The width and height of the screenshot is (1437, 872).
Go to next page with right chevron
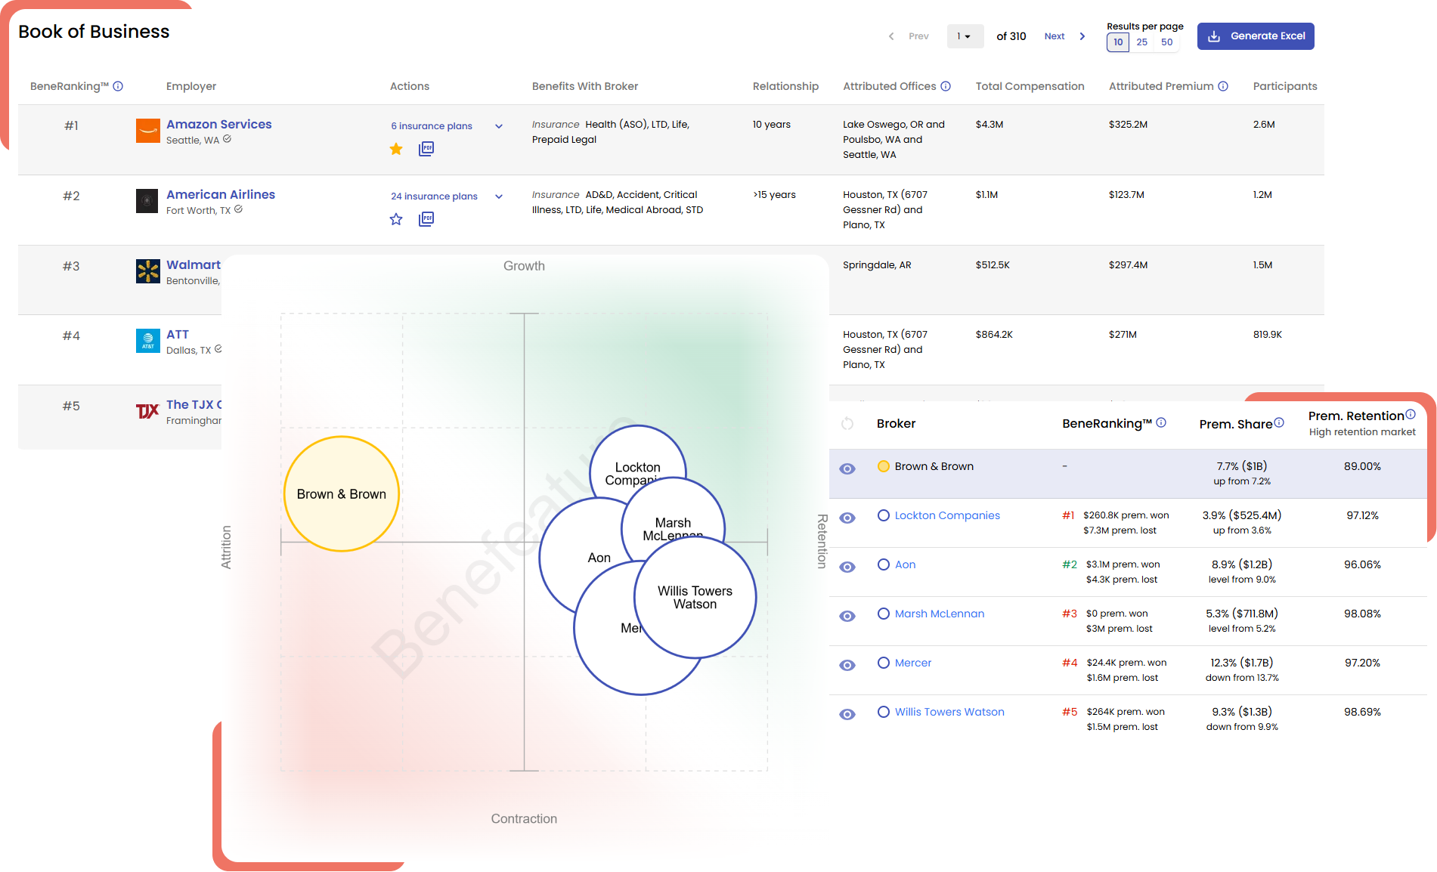tap(1082, 36)
